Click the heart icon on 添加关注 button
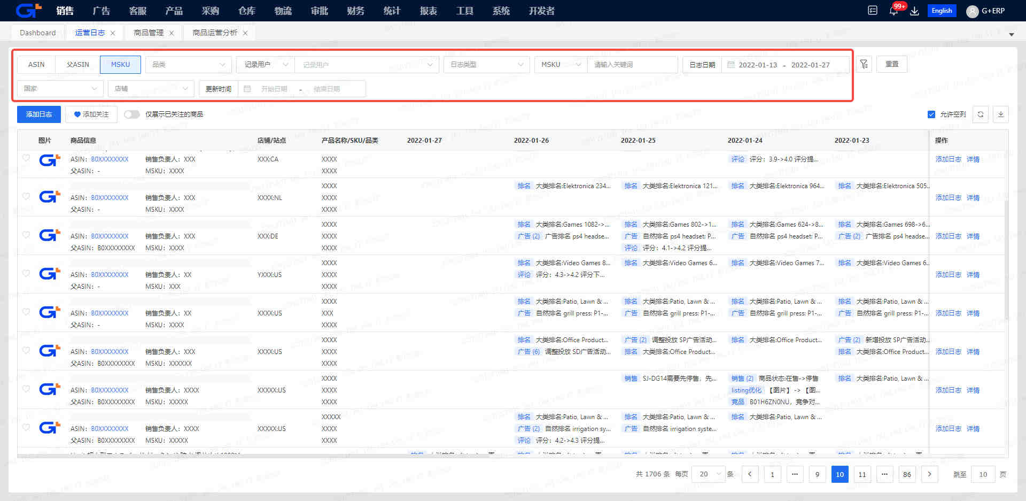1026x501 pixels. [77, 114]
